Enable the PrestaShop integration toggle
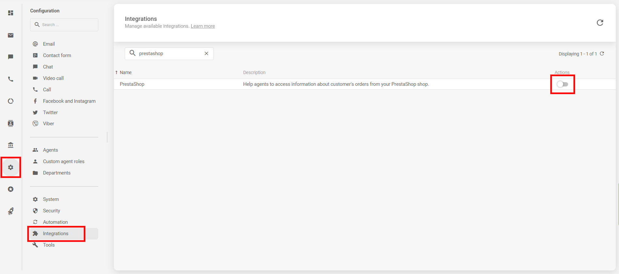The height and width of the screenshot is (274, 619). 562,84
